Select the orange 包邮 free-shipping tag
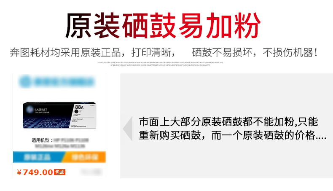Viewport: 333px width, 191px height. click(60, 172)
